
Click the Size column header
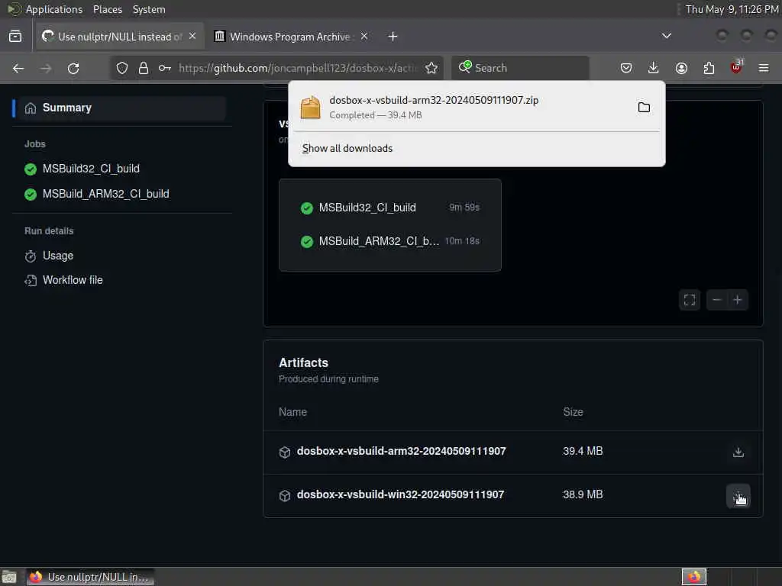point(573,412)
